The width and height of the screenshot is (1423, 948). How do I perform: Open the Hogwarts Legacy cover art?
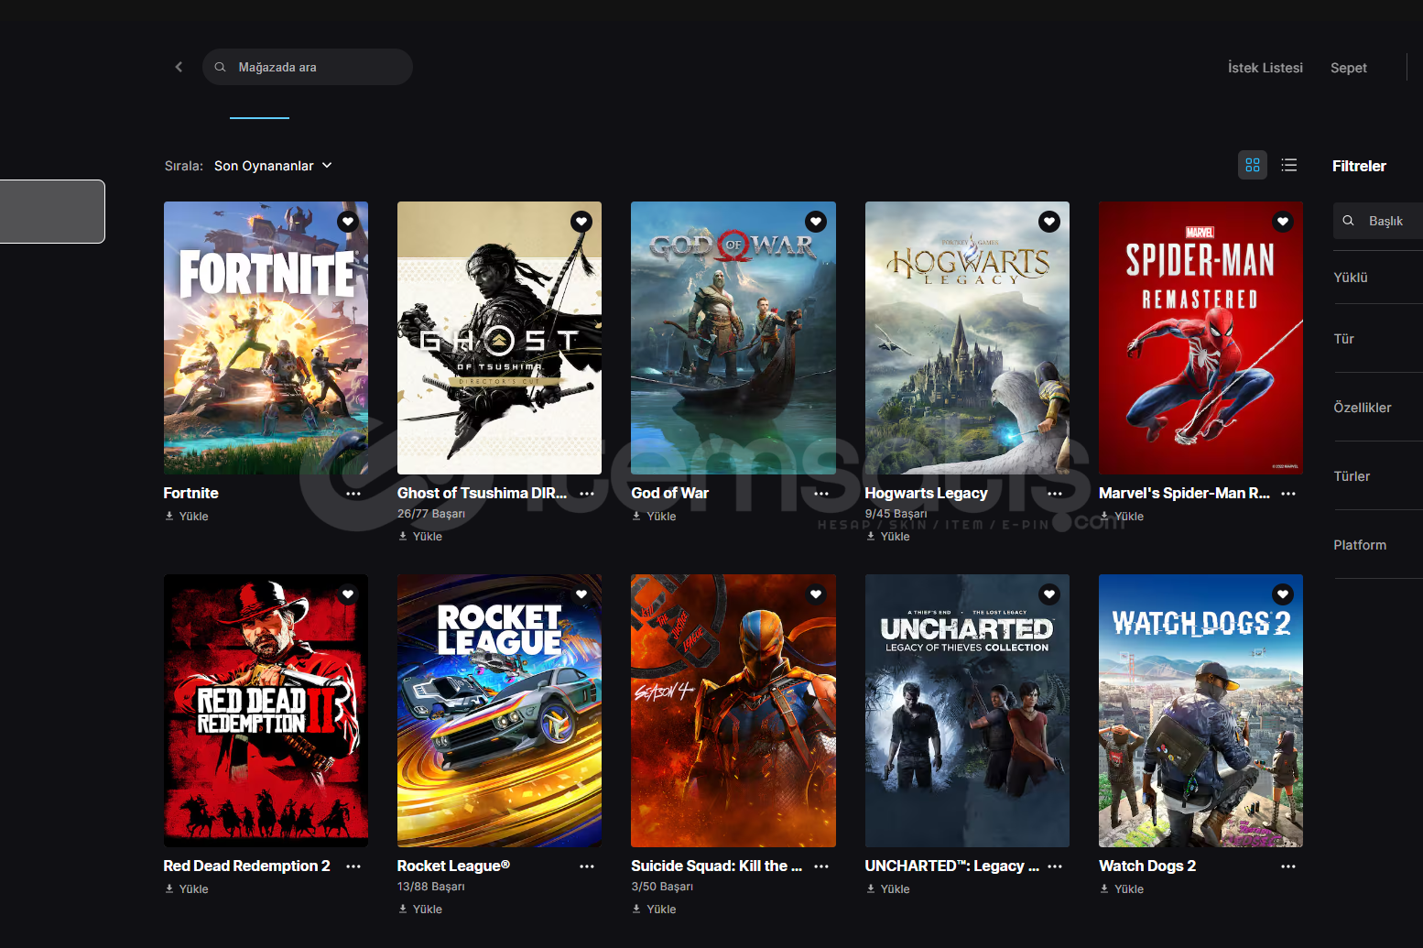pos(967,338)
